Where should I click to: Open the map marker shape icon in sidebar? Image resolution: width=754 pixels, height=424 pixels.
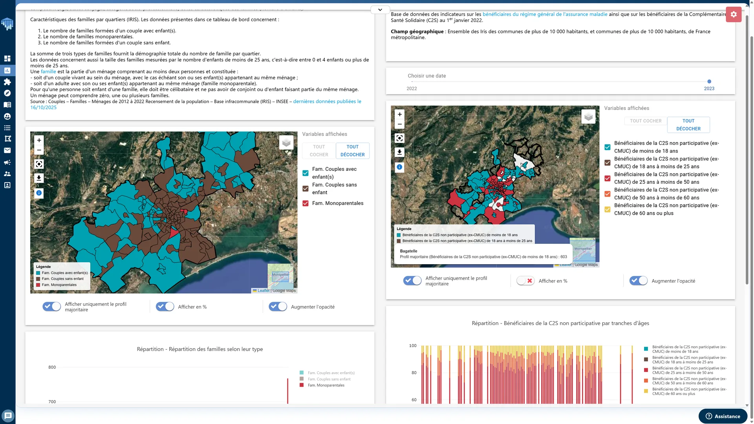pyautogui.click(x=7, y=139)
